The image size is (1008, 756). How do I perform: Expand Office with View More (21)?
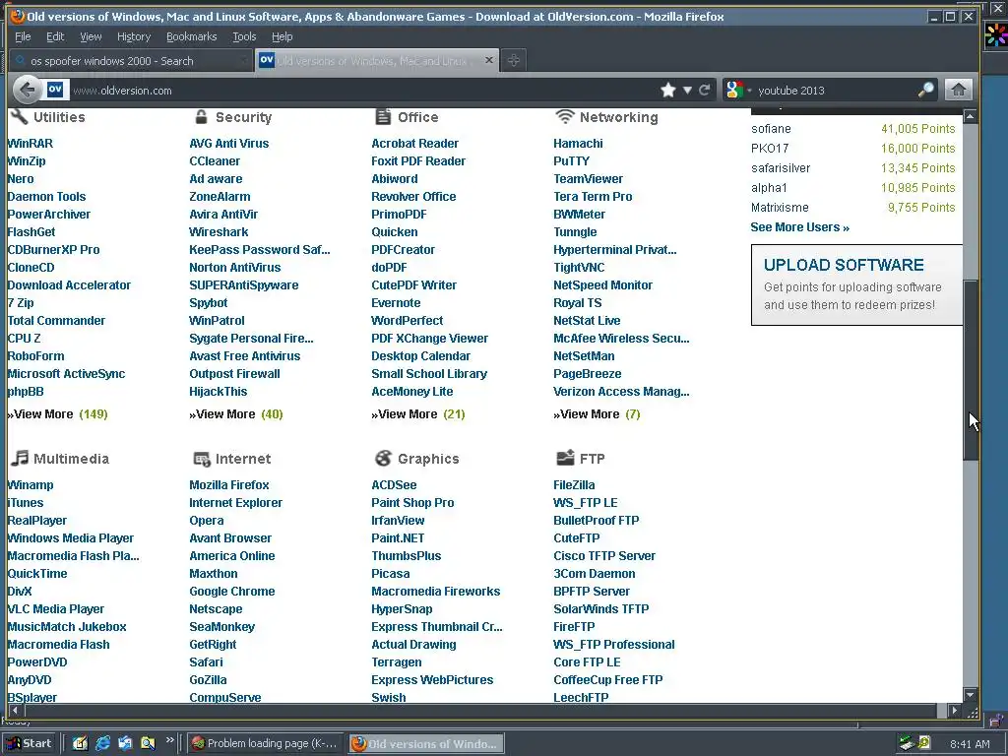pyautogui.click(x=417, y=414)
